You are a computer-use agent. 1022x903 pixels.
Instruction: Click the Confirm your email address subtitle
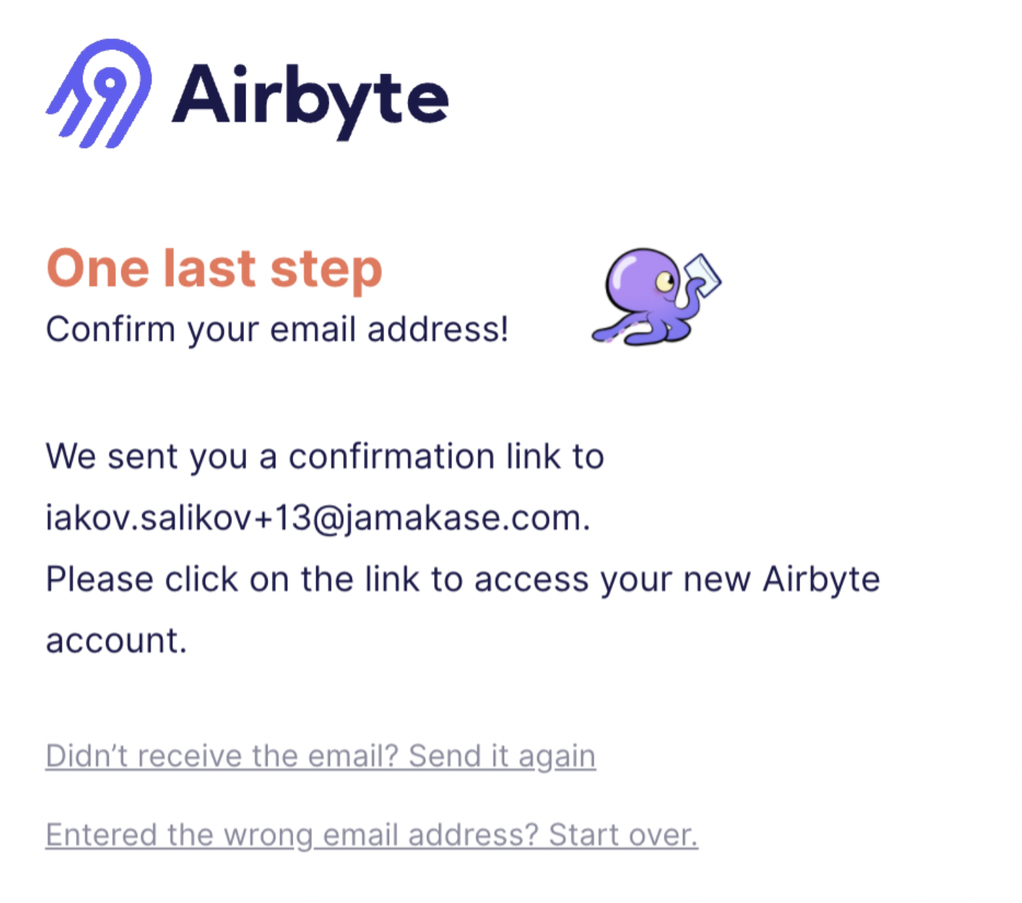277,328
